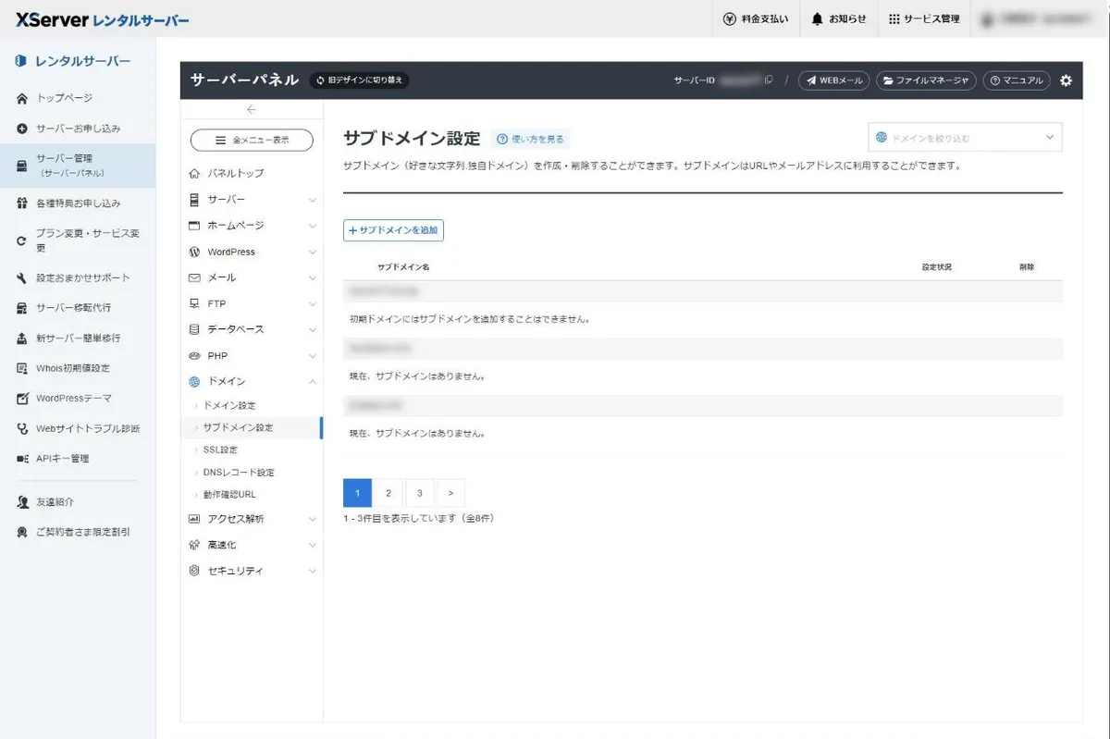
Task: Click the icon beside 新サーバー簡単移行
Action: pyautogui.click(x=22, y=339)
